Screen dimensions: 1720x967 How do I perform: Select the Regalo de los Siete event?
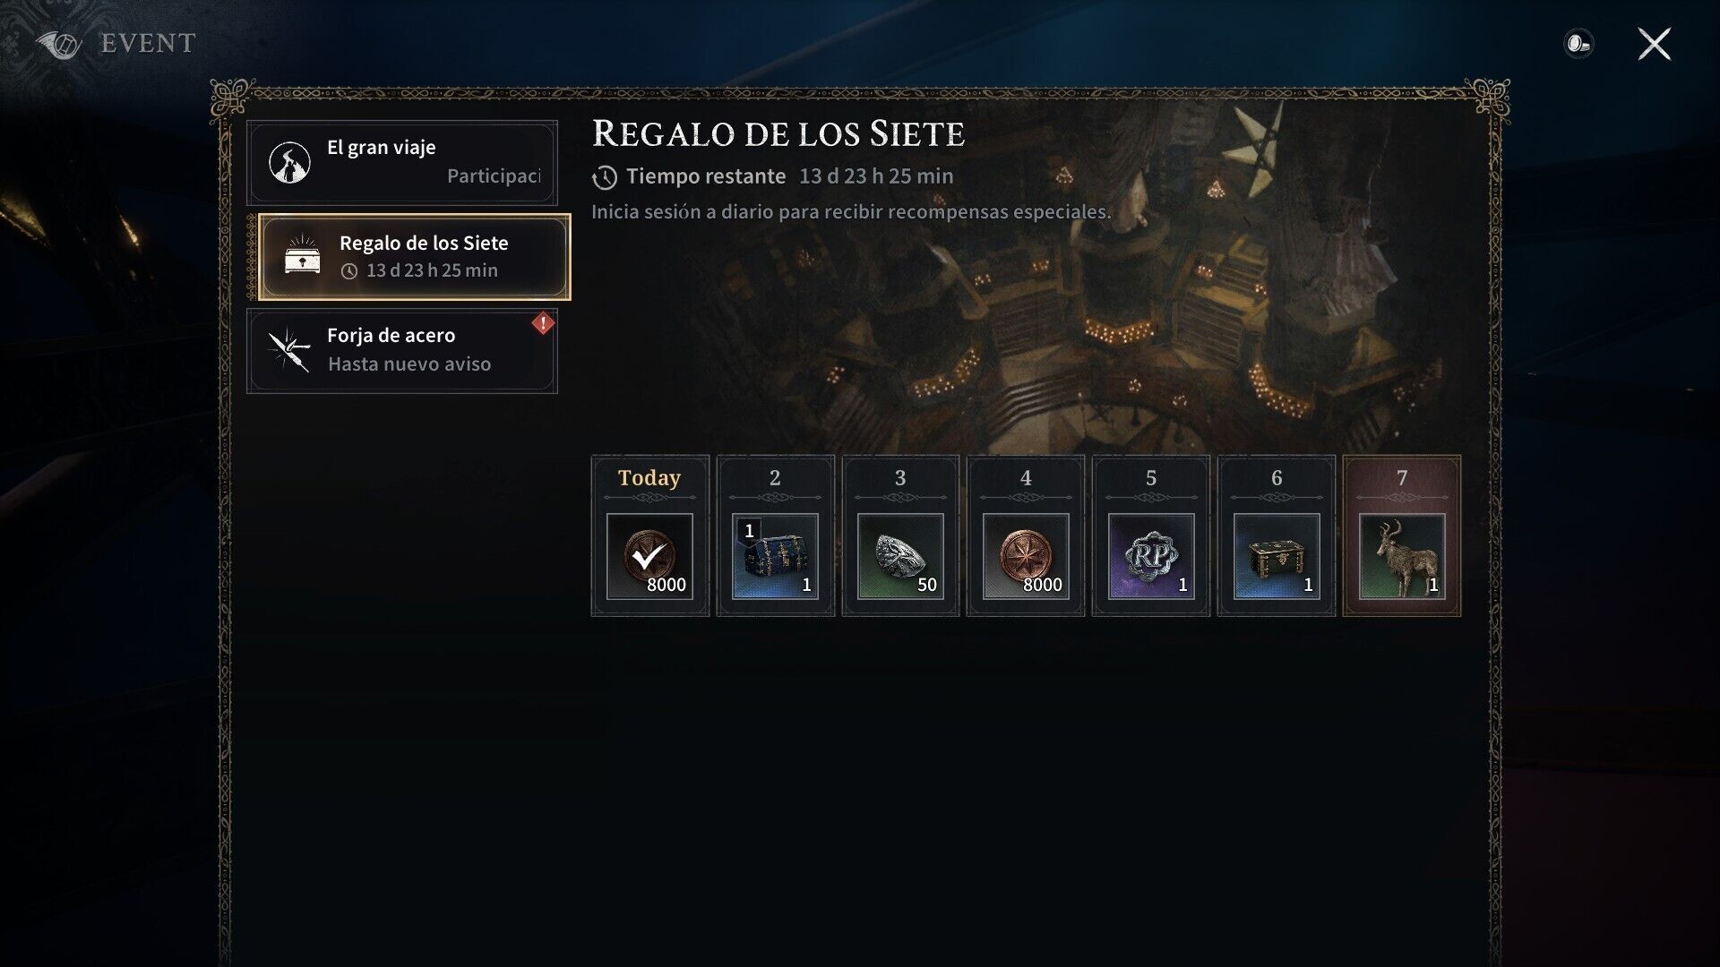tap(414, 257)
